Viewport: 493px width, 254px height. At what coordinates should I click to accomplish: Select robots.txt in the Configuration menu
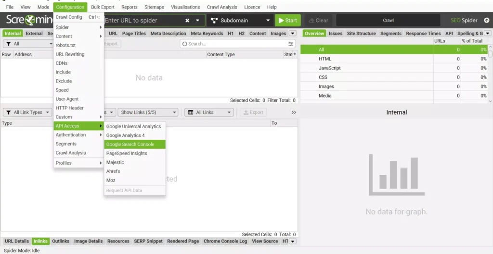pos(78,45)
